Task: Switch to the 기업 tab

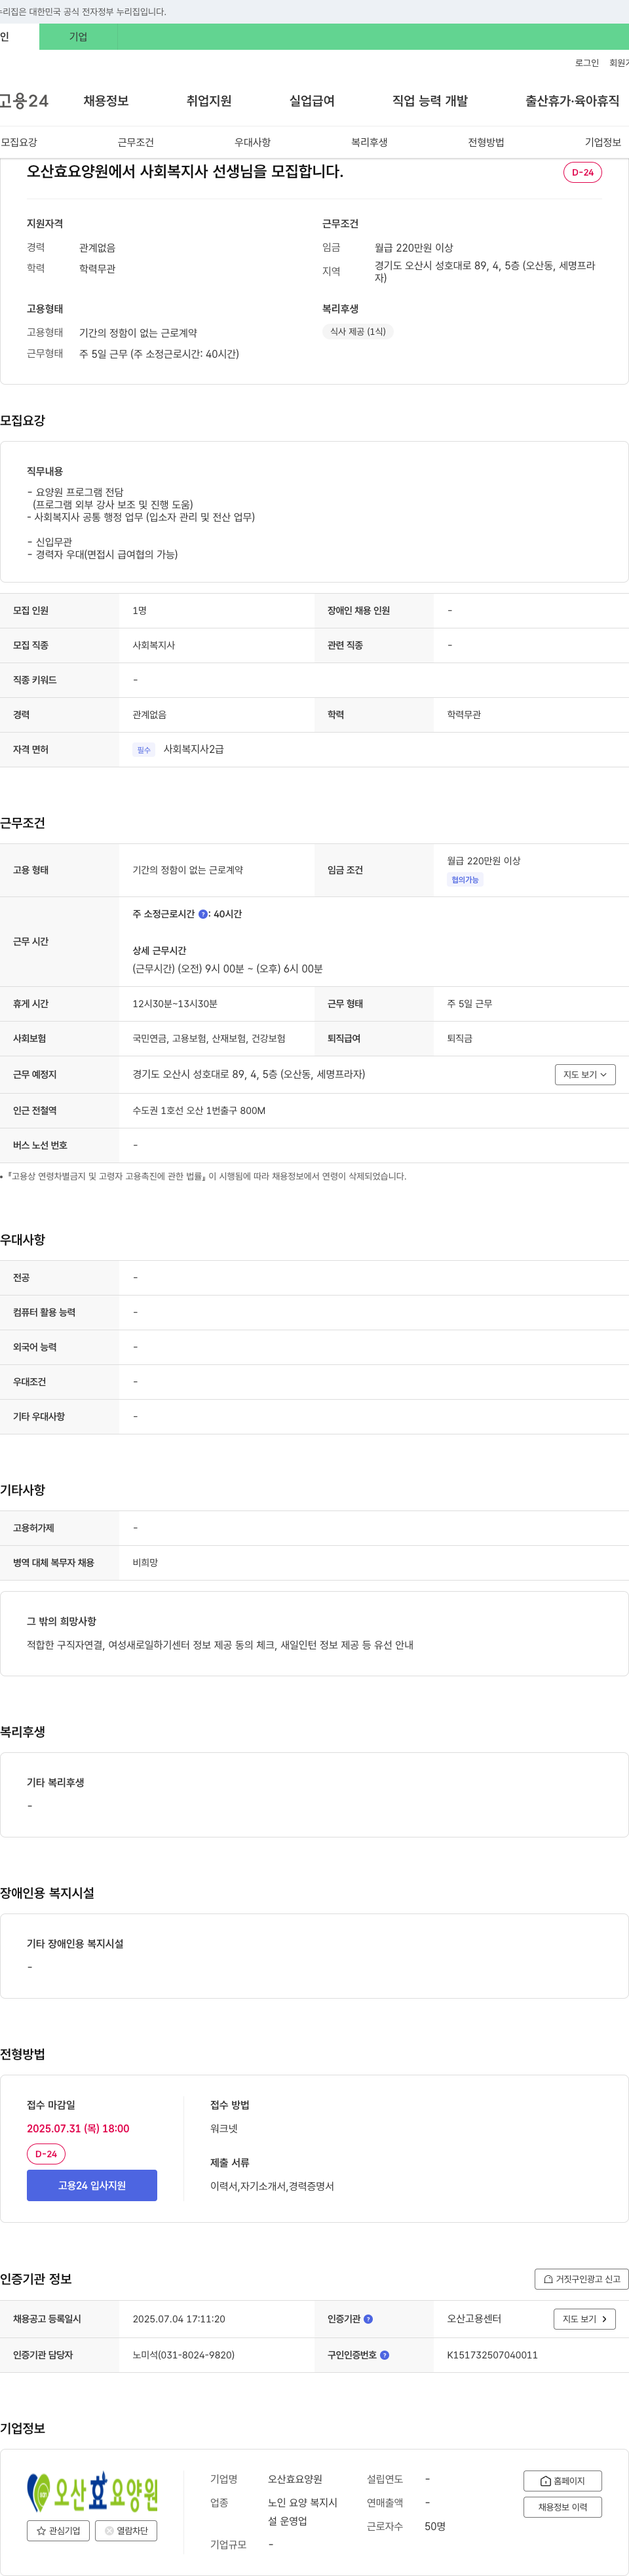Action: 78,37
